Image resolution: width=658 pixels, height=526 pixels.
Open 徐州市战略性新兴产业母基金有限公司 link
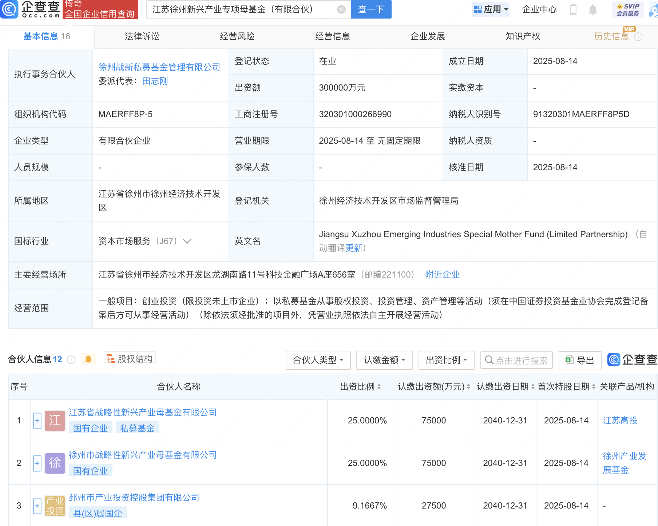click(143, 455)
